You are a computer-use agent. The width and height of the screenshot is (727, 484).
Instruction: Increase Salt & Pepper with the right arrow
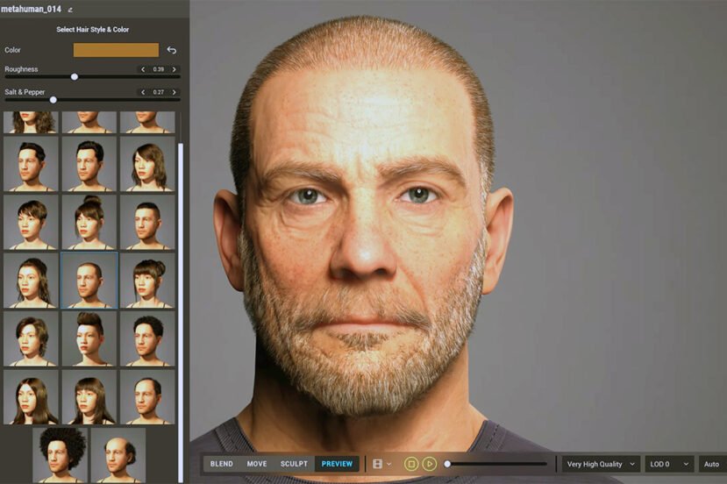pos(174,92)
